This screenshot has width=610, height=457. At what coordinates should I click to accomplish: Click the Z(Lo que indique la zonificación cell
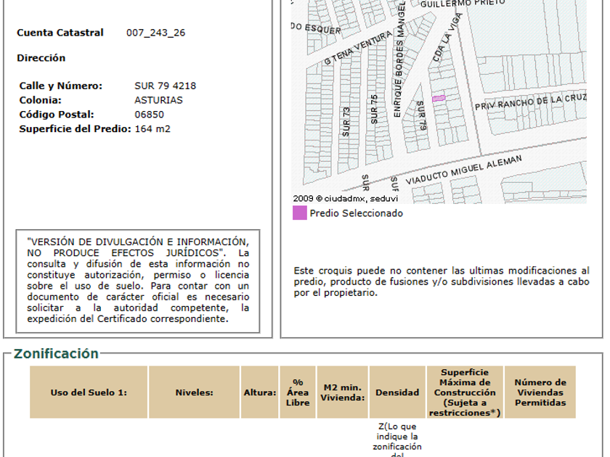point(397,440)
